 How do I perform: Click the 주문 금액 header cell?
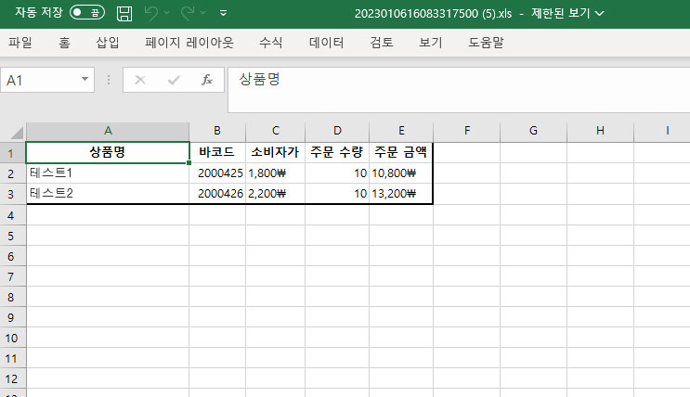click(x=401, y=152)
